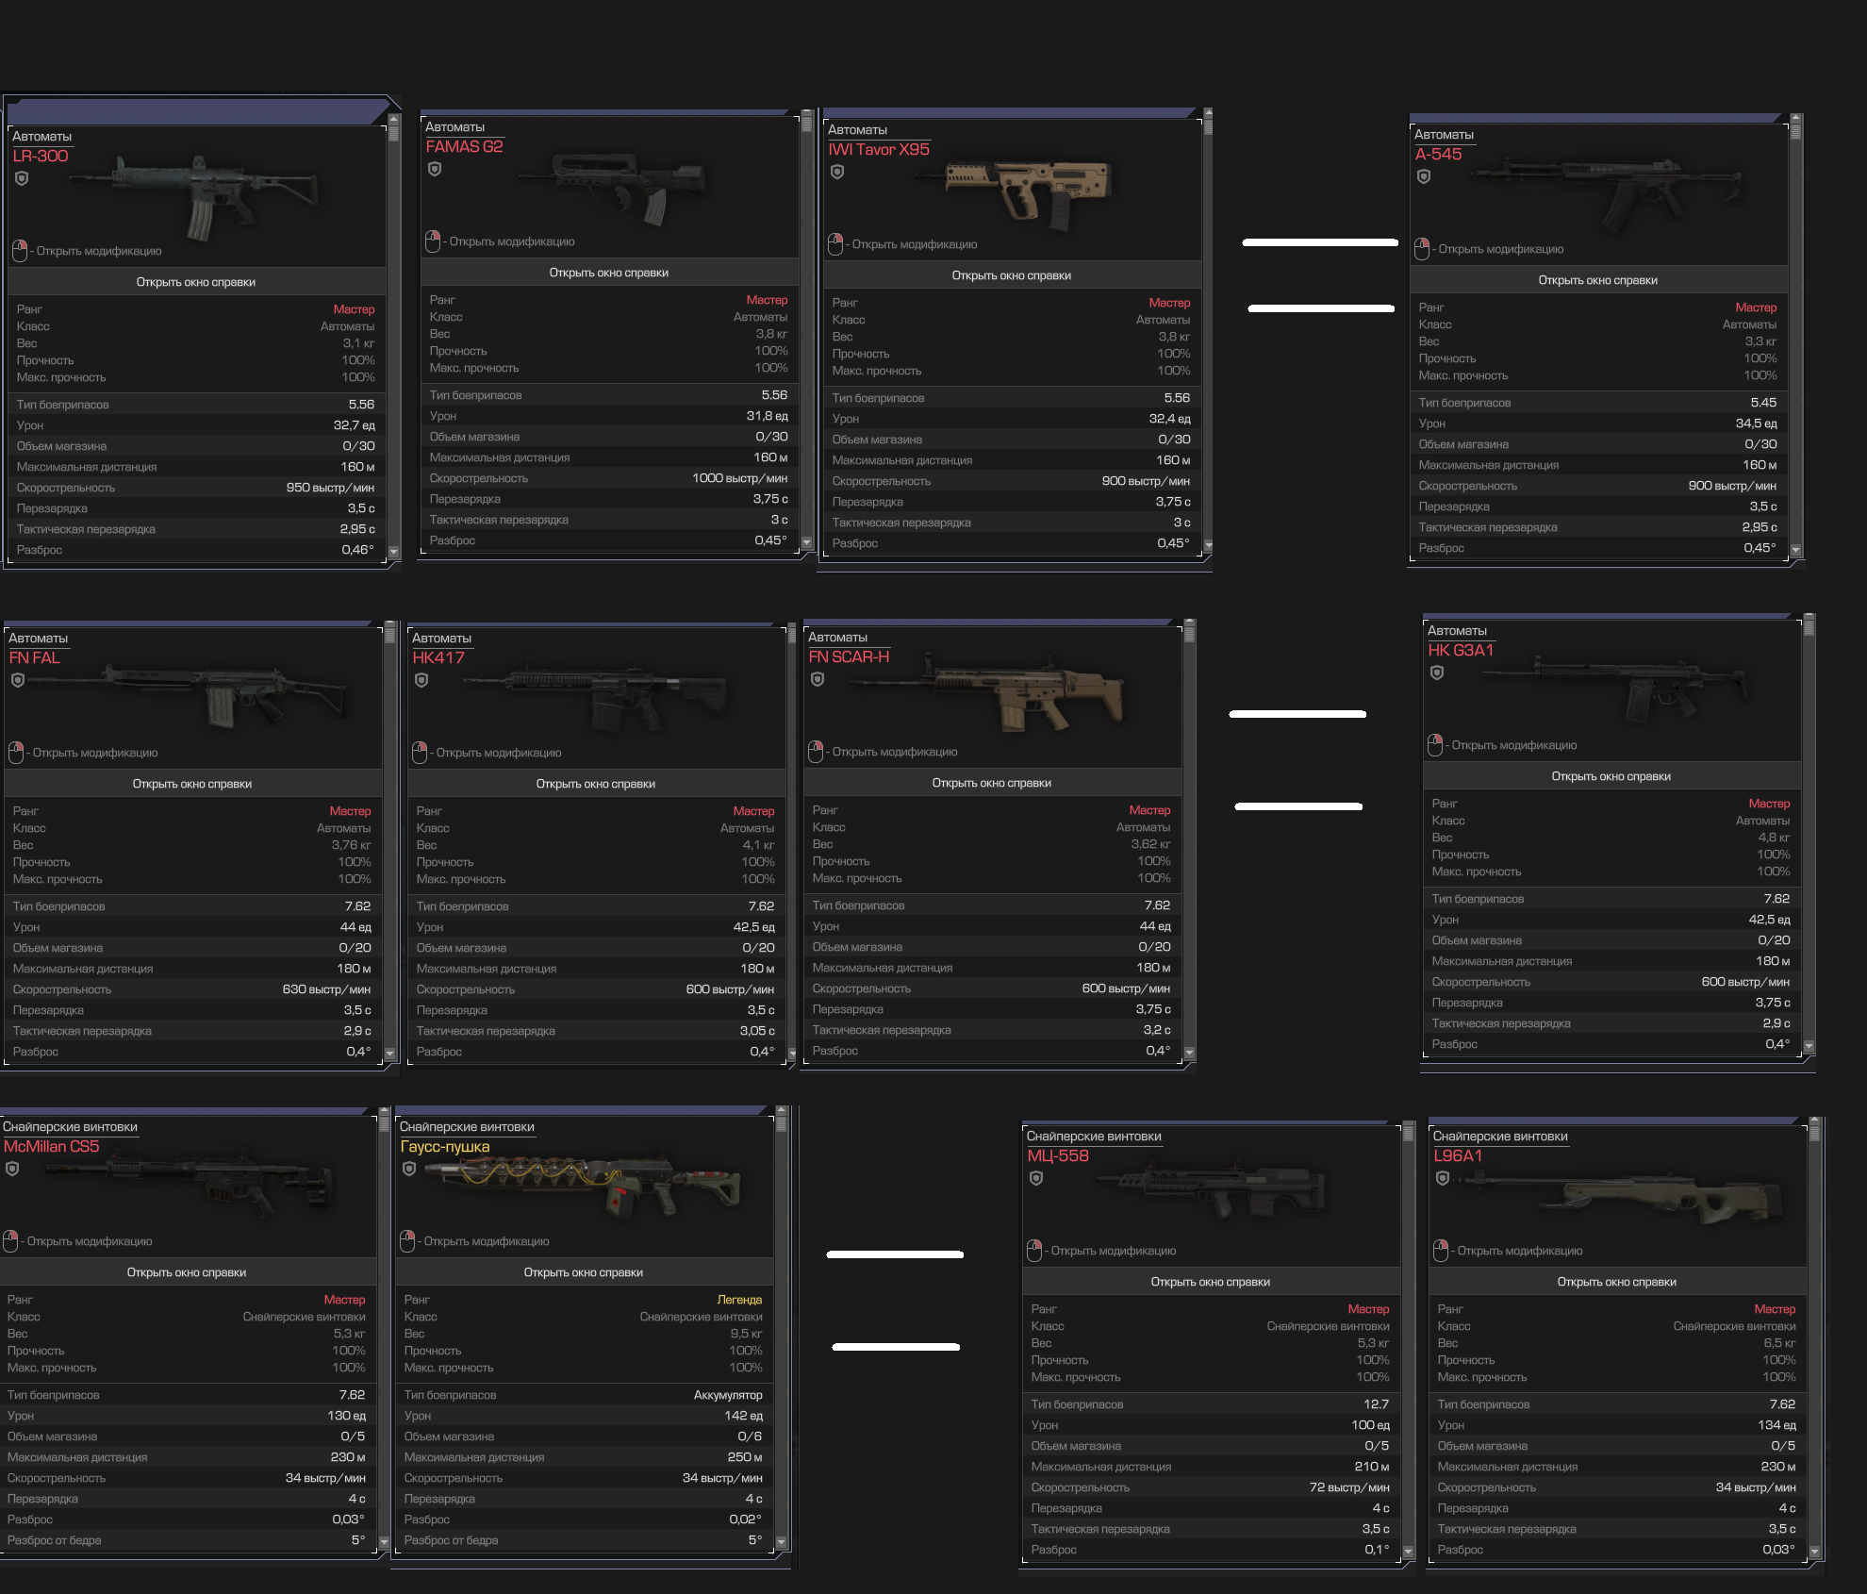Click the scrollbar down arrow on L96A1 card
Image resolution: width=1867 pixels, height=1594 pixels.
[1814, 1552]
